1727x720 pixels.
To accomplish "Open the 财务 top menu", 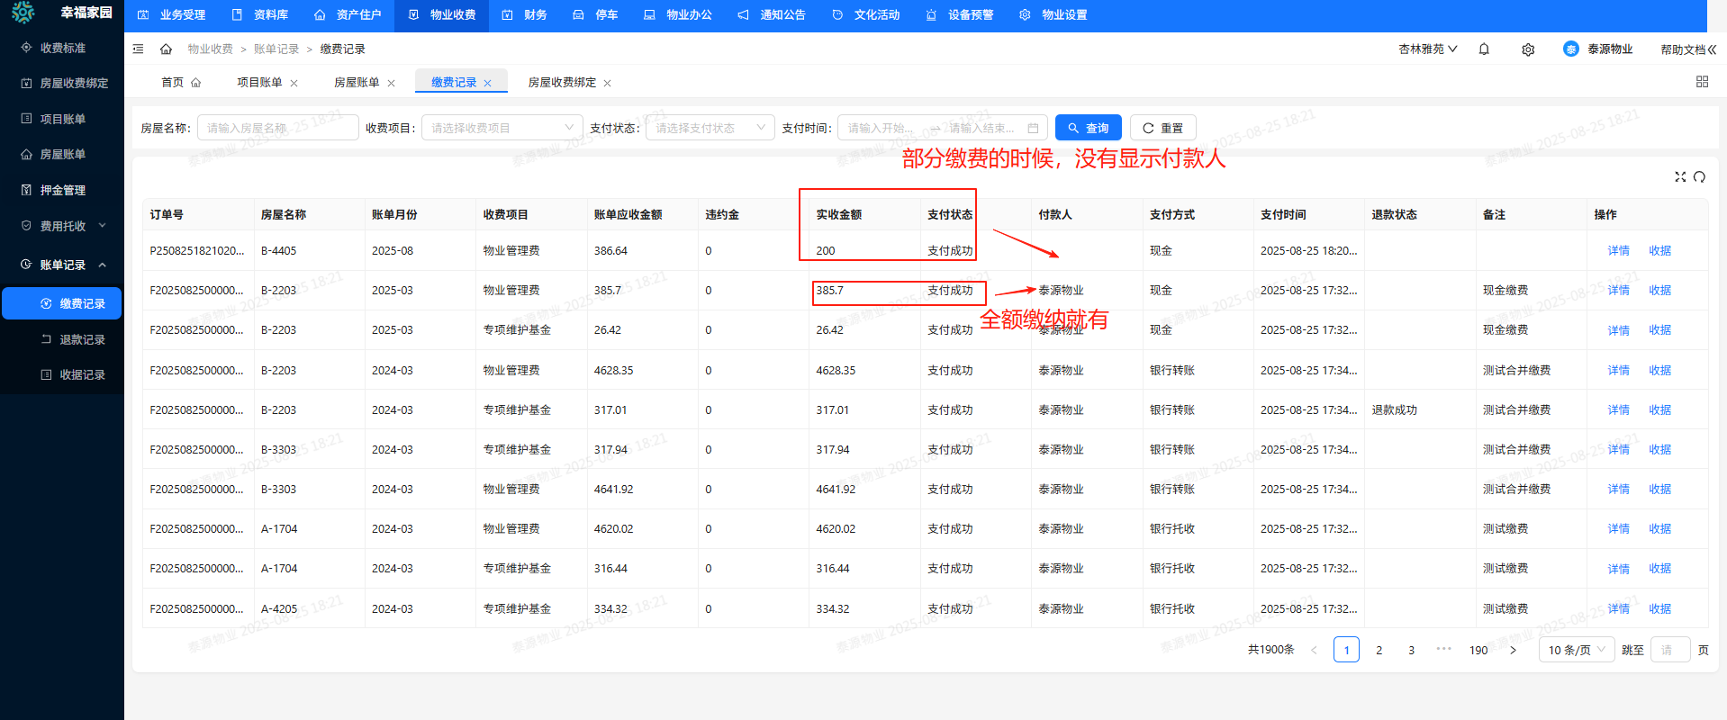I will coord(525,15).
